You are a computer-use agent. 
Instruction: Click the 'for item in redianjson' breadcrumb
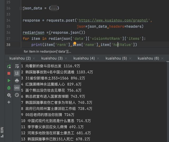47,51
